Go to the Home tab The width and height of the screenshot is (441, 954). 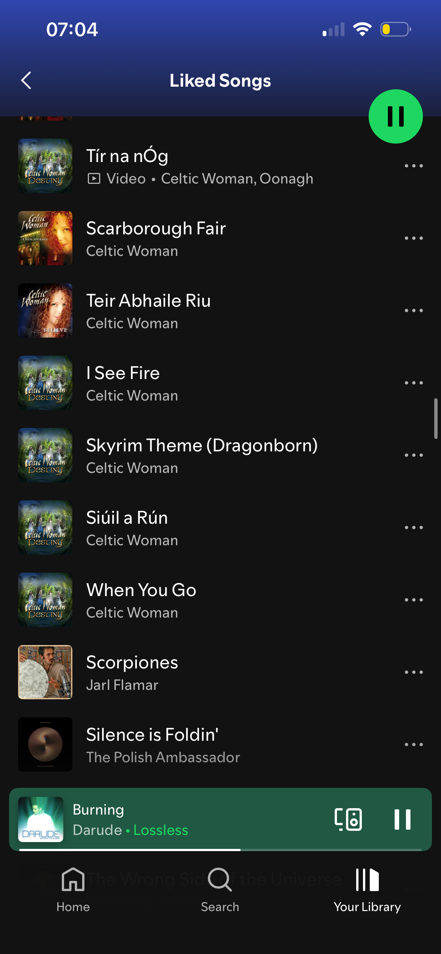coord(73,890)
